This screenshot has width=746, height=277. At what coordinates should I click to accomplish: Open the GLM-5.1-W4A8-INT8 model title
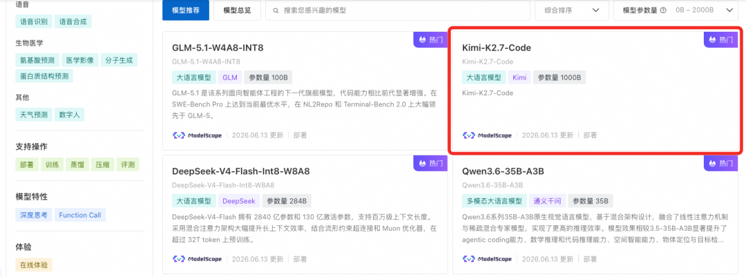pyautogui.click(x=218, y=48)
